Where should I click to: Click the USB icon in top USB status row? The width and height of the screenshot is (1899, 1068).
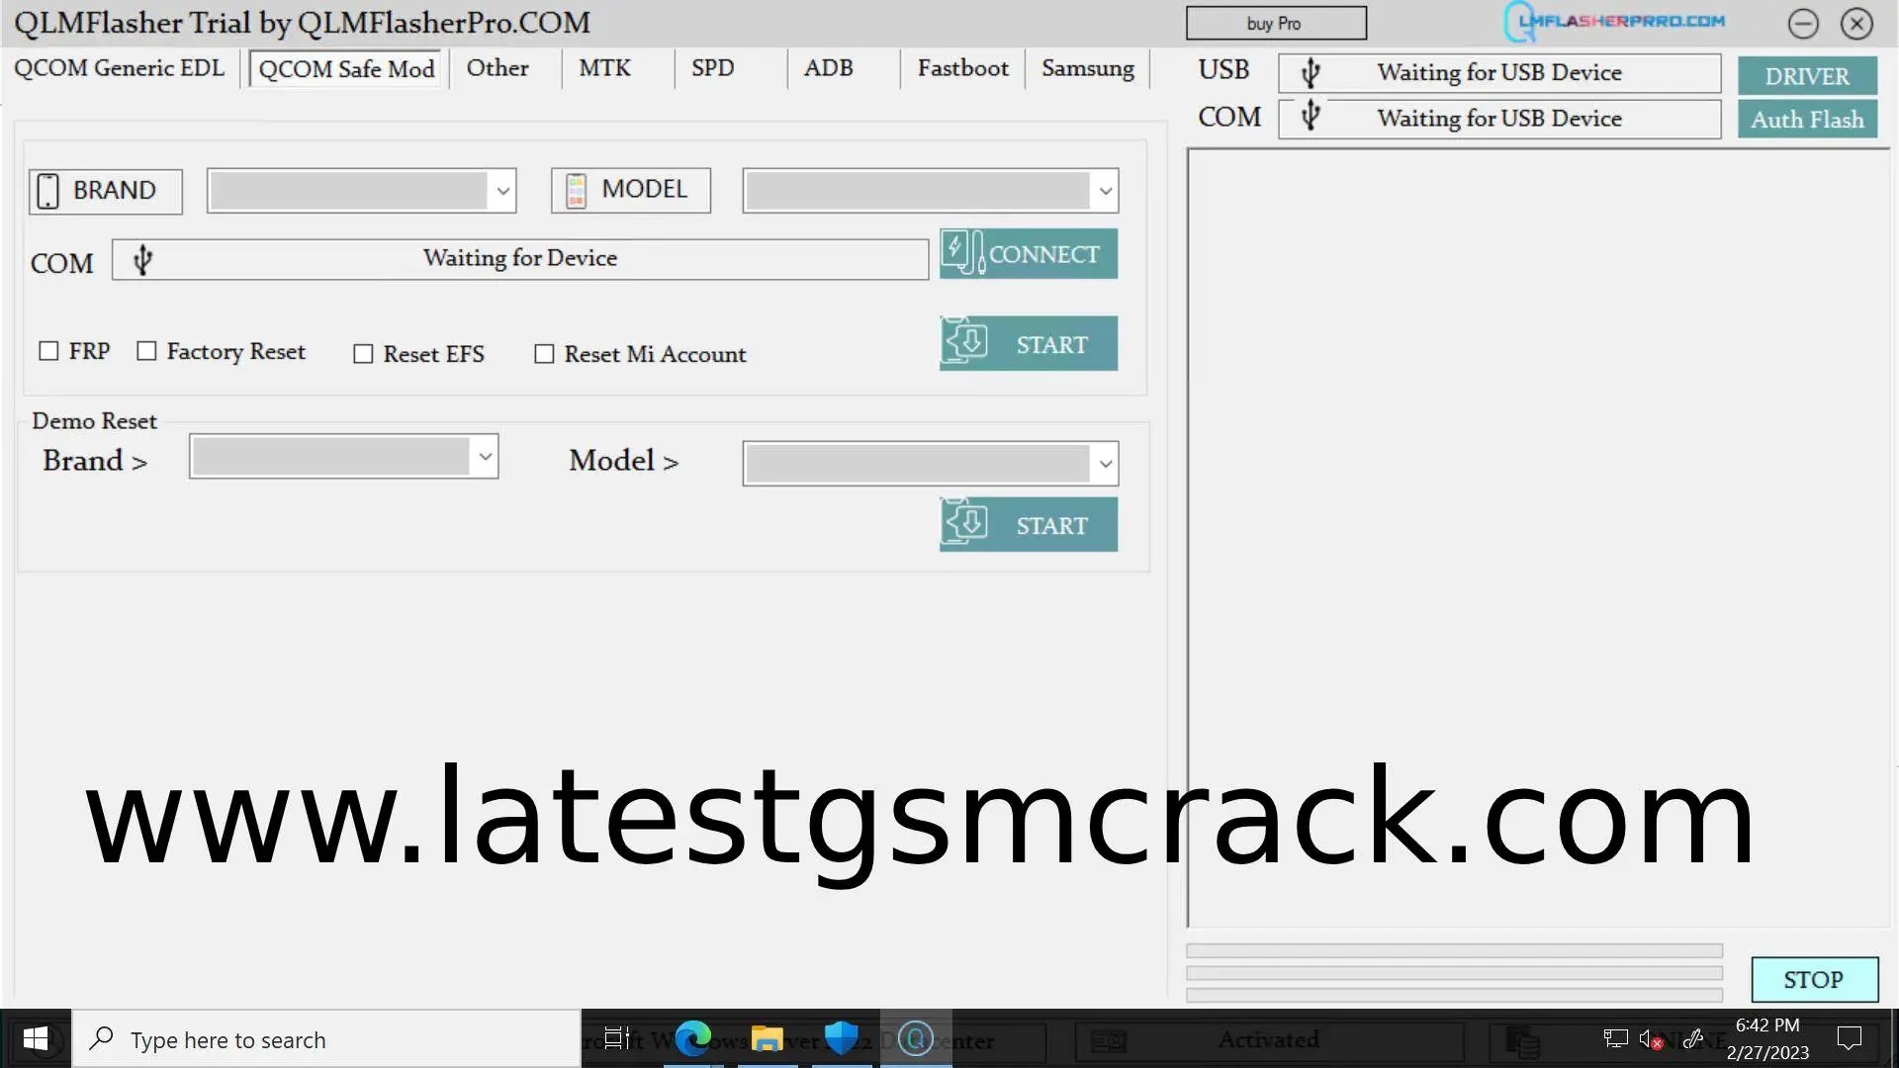tap(1311, 72)
